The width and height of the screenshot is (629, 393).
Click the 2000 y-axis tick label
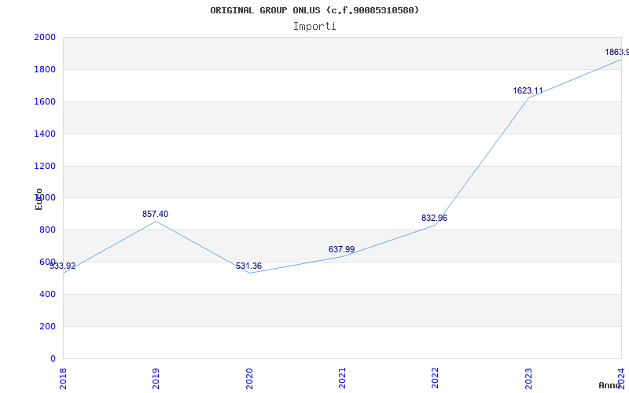point(45,37)
